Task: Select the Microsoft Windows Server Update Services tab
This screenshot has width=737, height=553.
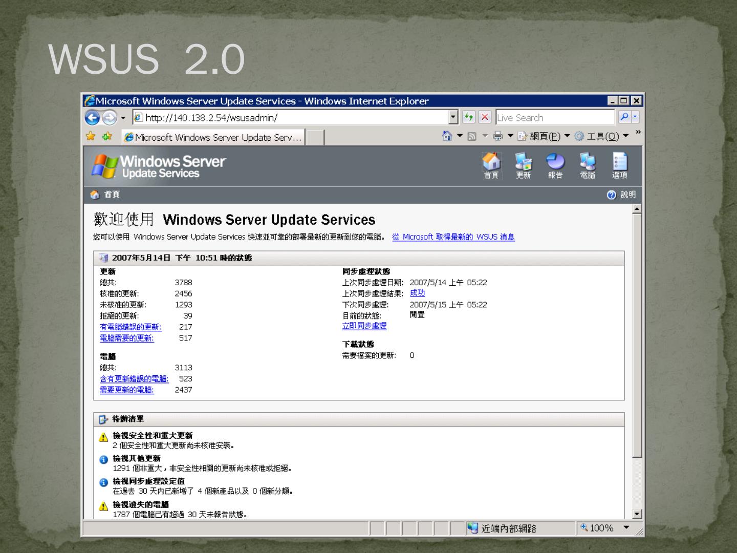Action: [x=213, y=137]
